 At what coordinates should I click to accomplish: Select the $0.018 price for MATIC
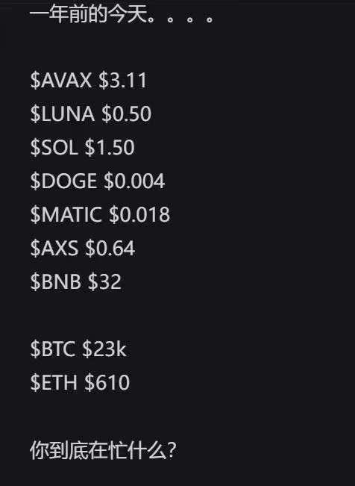[x=139, y=214]
